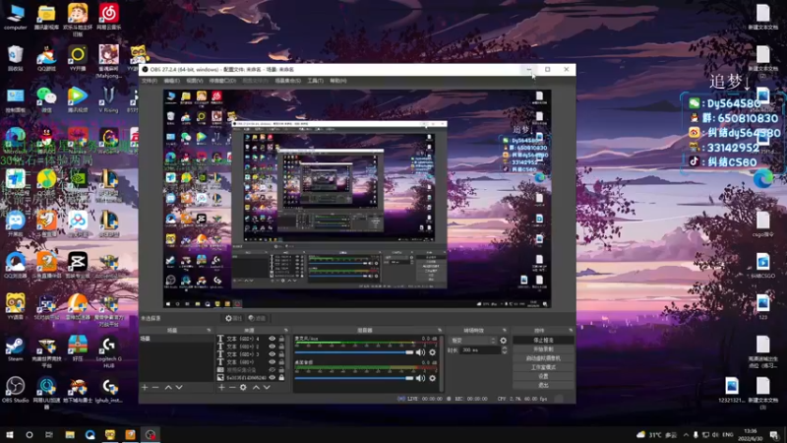
Task: Click 停止推流 stop streaming button
Action: 543,340
